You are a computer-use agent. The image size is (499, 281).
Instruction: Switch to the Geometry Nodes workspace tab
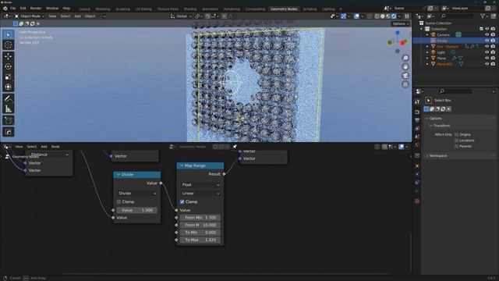tap(284, 9)
